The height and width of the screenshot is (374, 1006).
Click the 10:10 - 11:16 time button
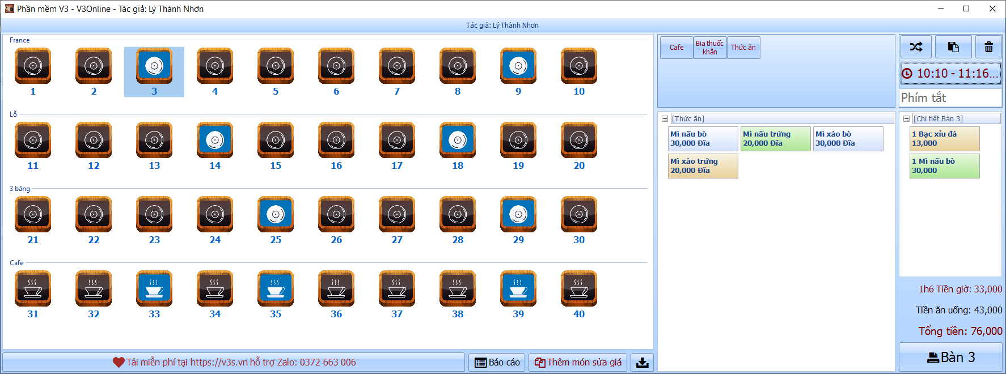point(950,74)
